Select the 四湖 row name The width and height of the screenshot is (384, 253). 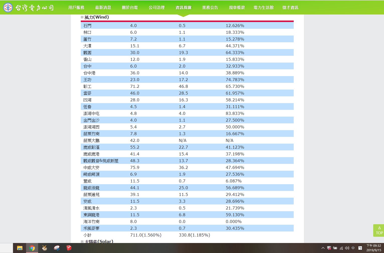point(87,100)
